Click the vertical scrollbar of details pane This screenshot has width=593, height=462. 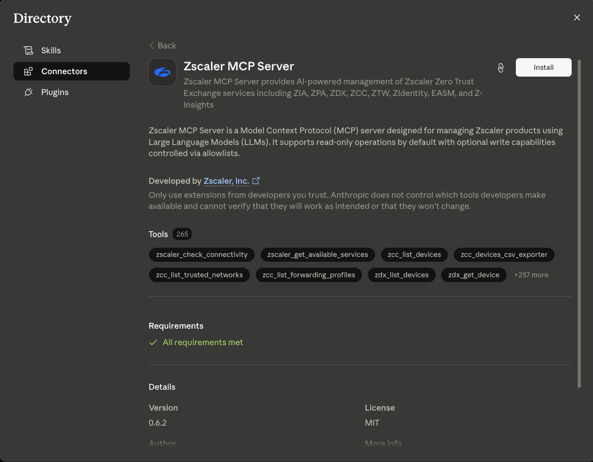pos(579,223)
